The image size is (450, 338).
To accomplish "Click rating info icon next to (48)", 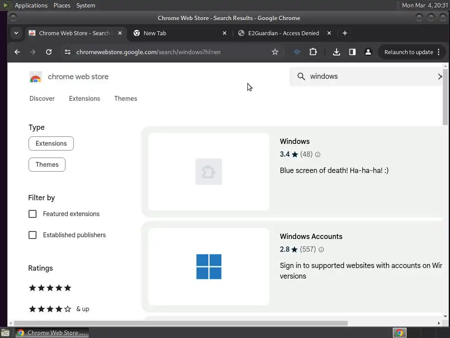I will [318, 154].
